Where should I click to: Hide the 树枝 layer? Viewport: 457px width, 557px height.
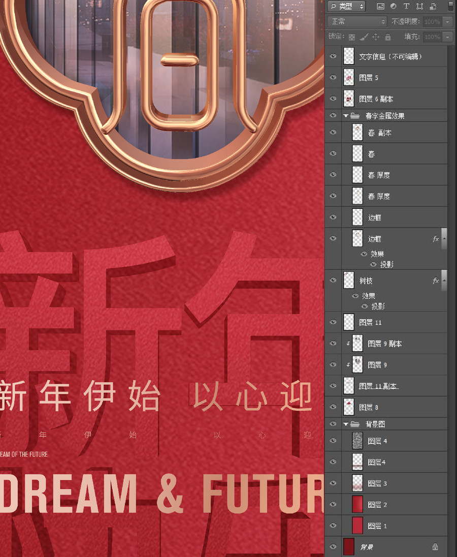click(x=333, y=280)
